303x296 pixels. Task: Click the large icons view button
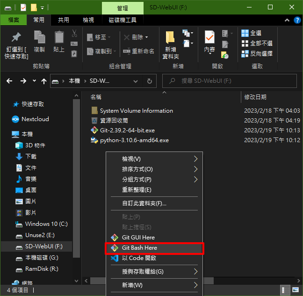296,290
